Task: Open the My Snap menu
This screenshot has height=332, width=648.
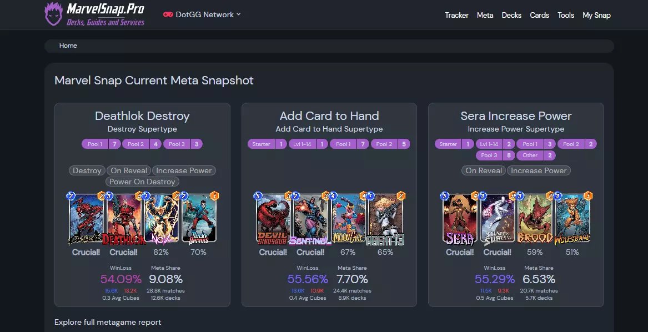Action: (596, 15)
